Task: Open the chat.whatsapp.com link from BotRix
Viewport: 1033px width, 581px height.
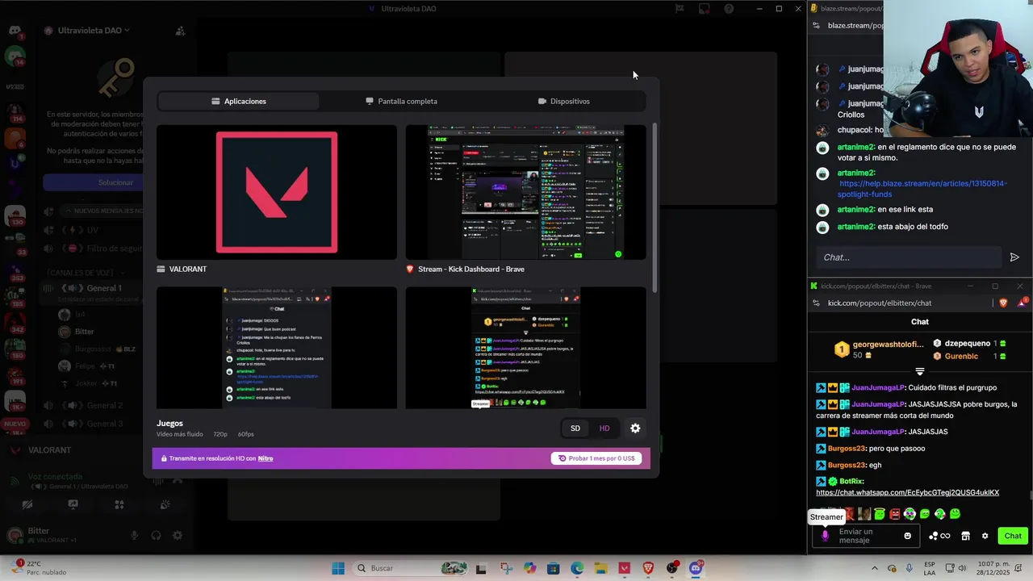Action: [907, 492]
